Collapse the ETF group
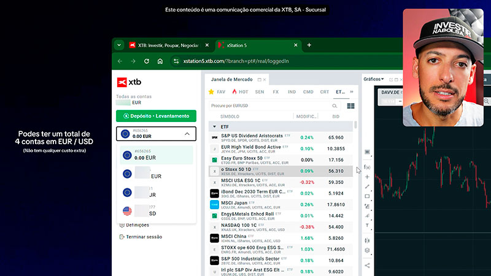Viewport: 491px width, 276px height. coord(214,127)
